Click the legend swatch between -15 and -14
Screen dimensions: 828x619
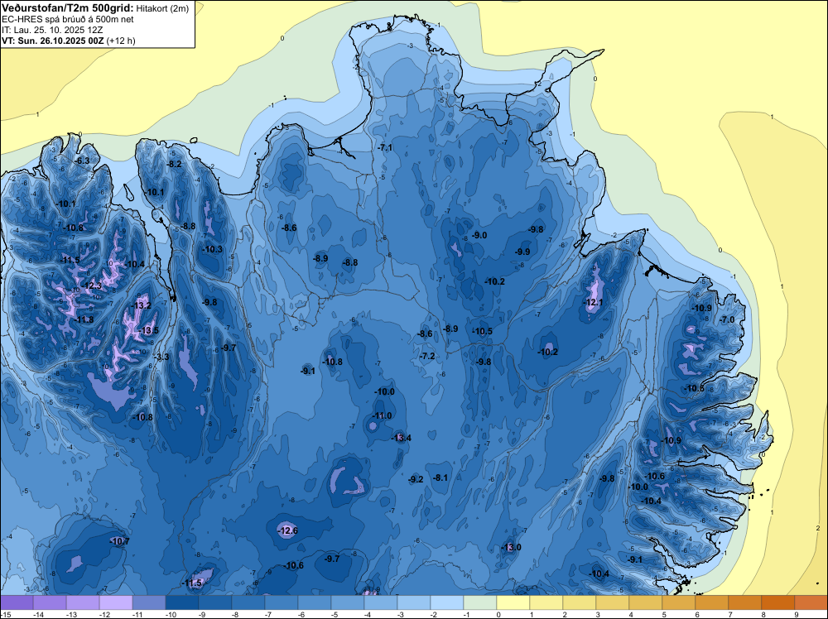pos(17,602)
